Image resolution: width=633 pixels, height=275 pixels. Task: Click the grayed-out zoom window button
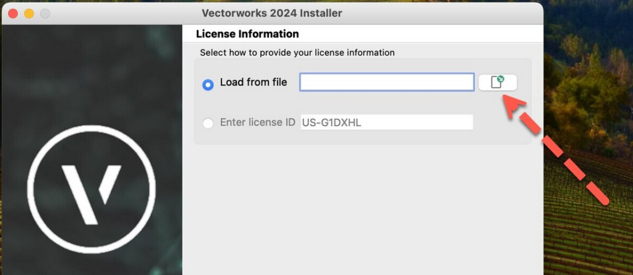(x=45, y=13)
